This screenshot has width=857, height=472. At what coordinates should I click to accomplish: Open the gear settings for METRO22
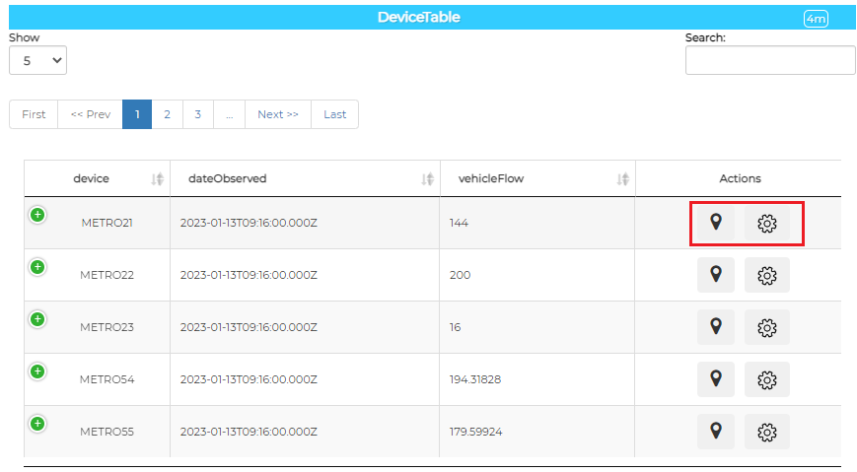(x=767, y=275)
